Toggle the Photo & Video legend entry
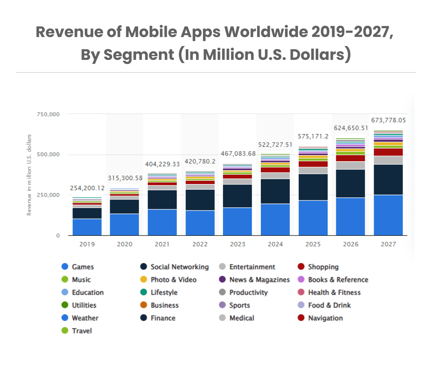Screen dimensions: 432x373 pos(168,279)
